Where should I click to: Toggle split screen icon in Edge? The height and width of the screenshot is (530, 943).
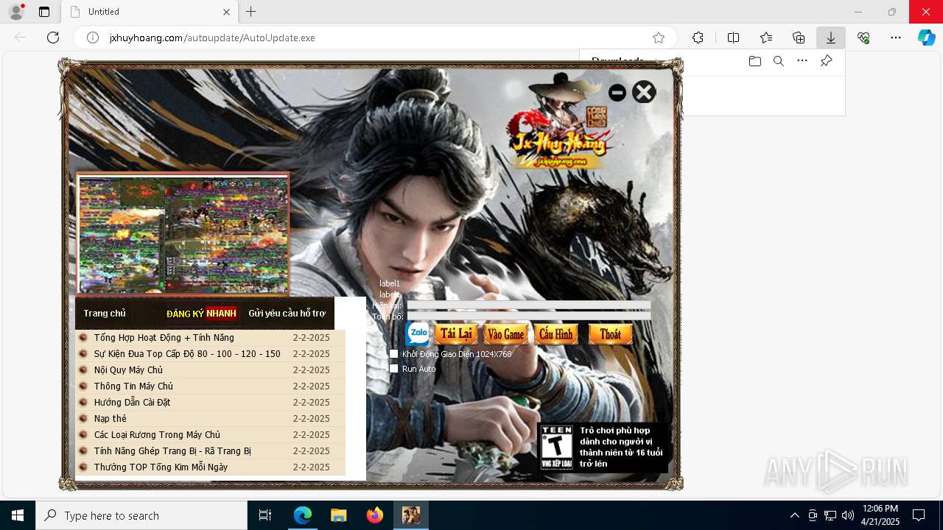[733, 38]
